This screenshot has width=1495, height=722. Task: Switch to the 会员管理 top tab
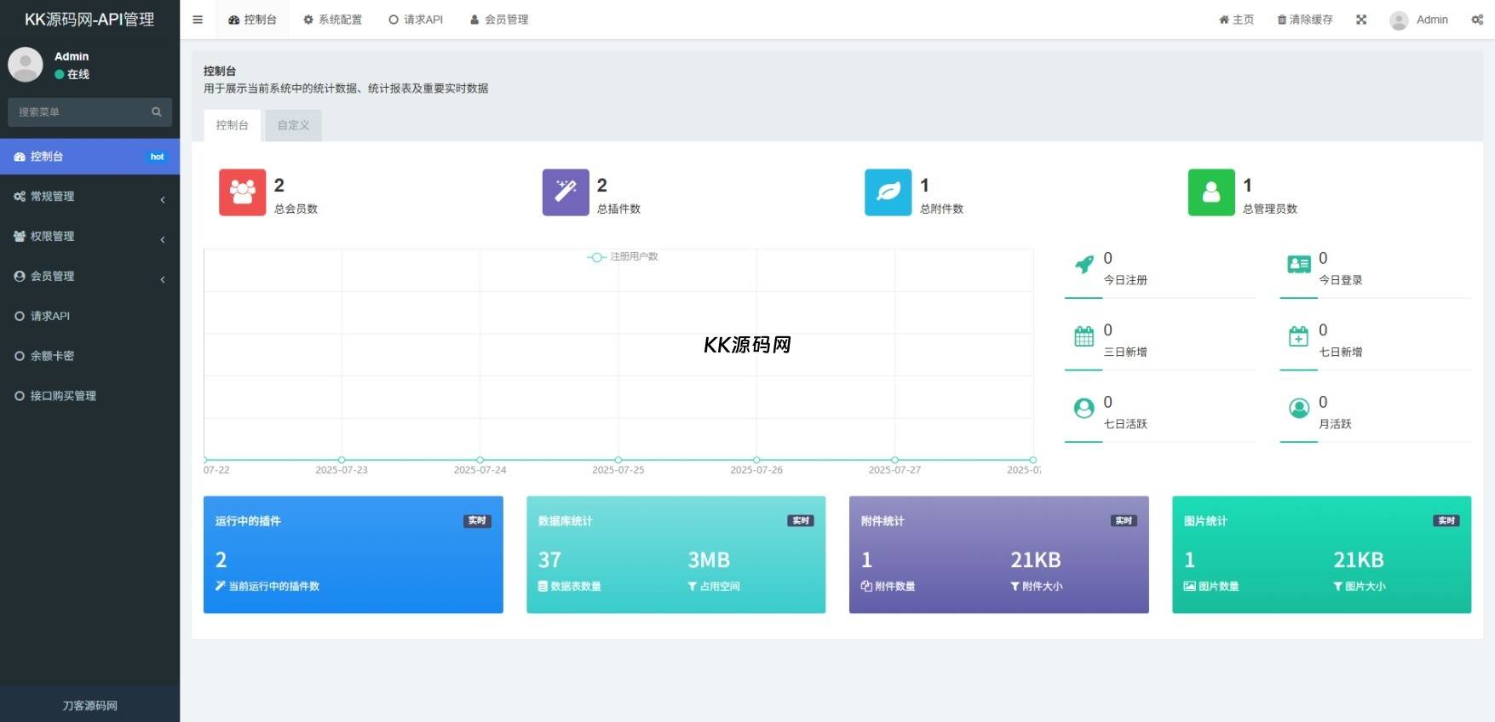pyautogui.click(x=499, y=20)
